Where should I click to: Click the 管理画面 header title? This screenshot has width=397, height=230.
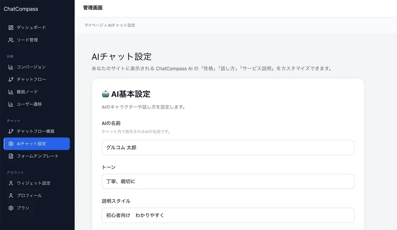coord(92,8)
